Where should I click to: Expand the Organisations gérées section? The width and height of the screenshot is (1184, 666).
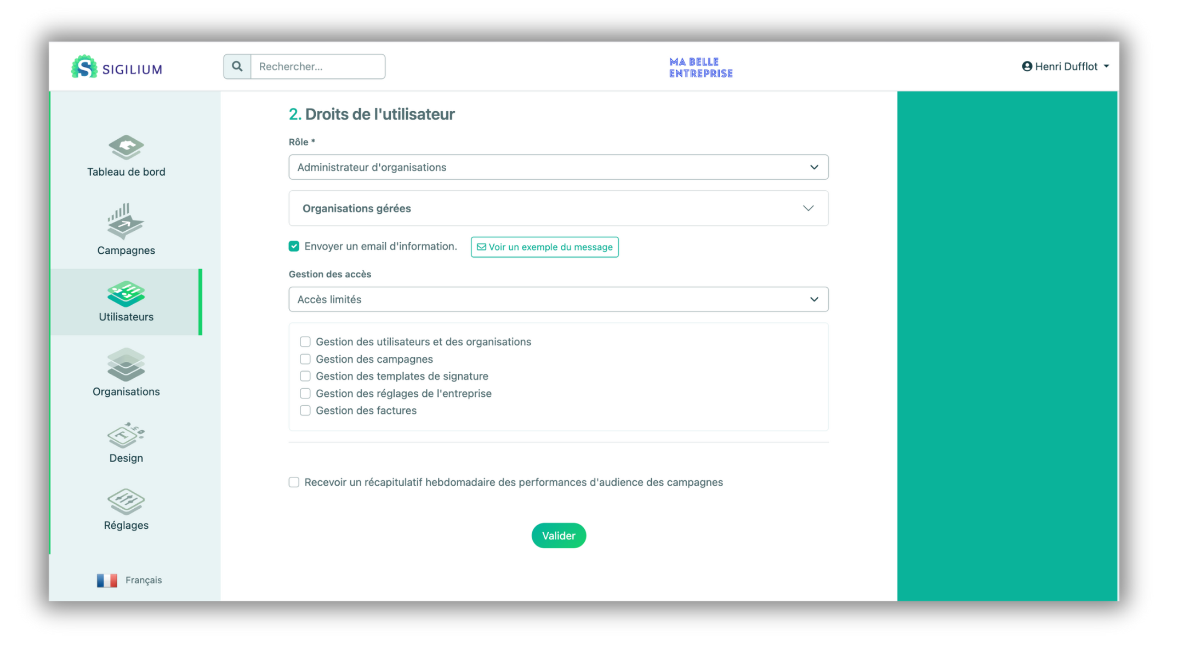click(x=558, y=208)
